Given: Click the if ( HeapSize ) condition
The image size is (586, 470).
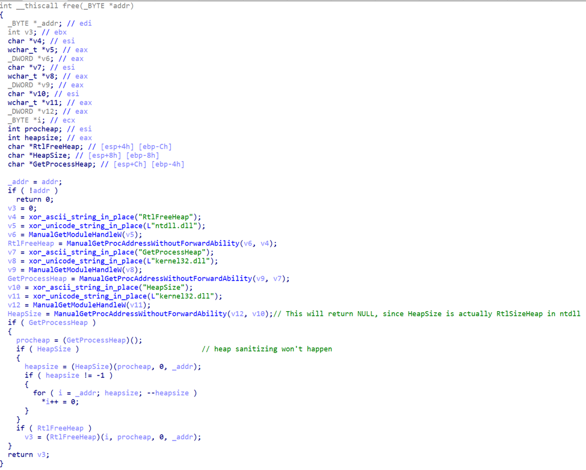Looking at the screenshot, I should (48, 349).
